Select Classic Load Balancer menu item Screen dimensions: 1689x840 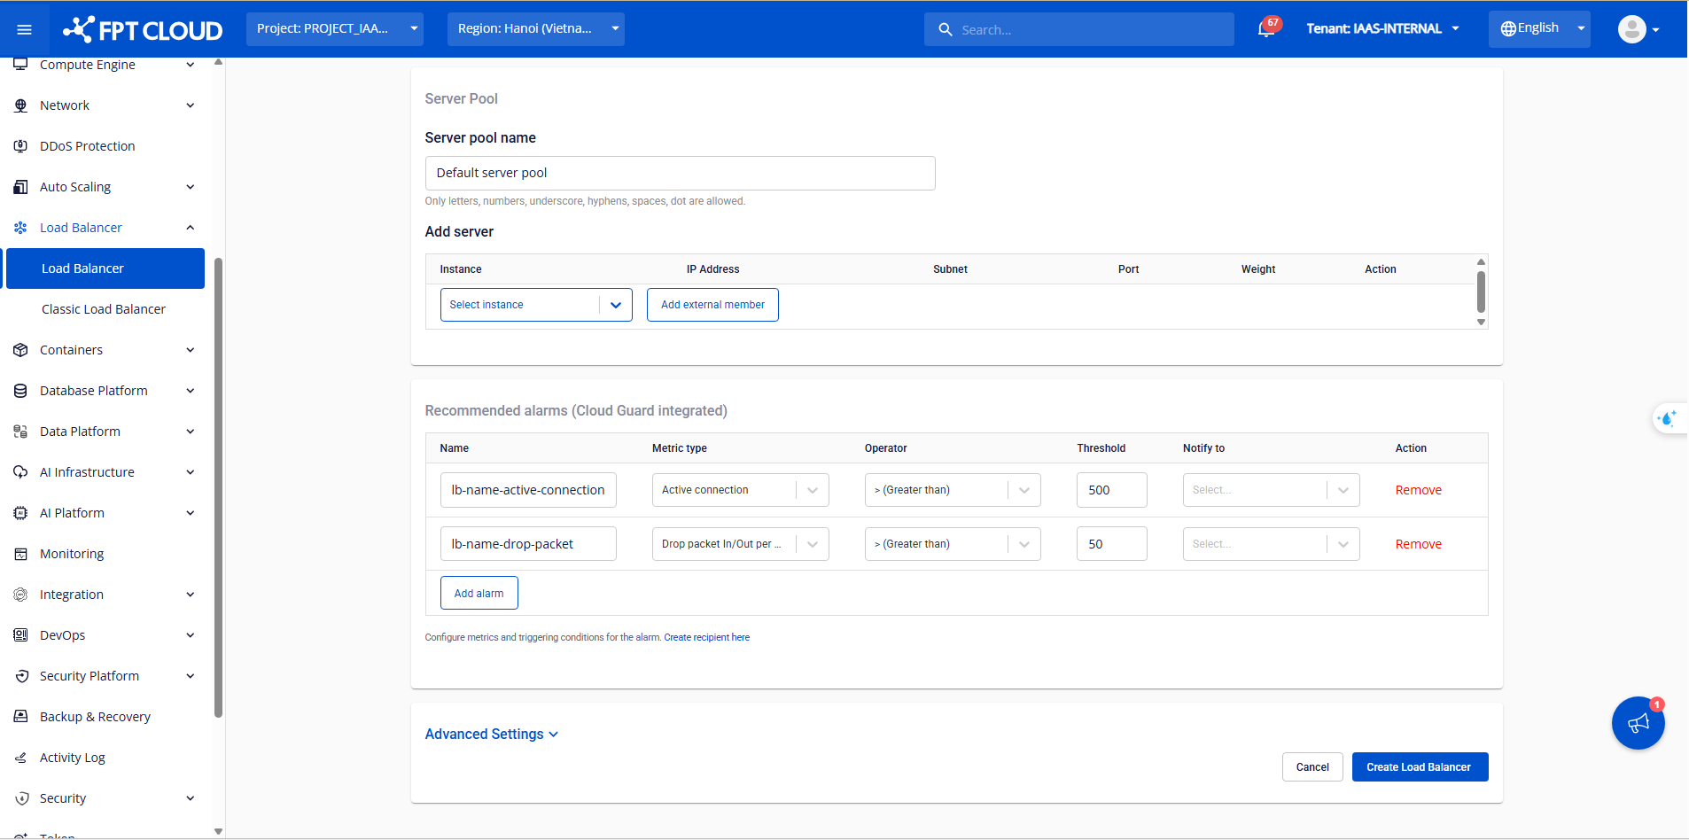(x=104, y=309)
